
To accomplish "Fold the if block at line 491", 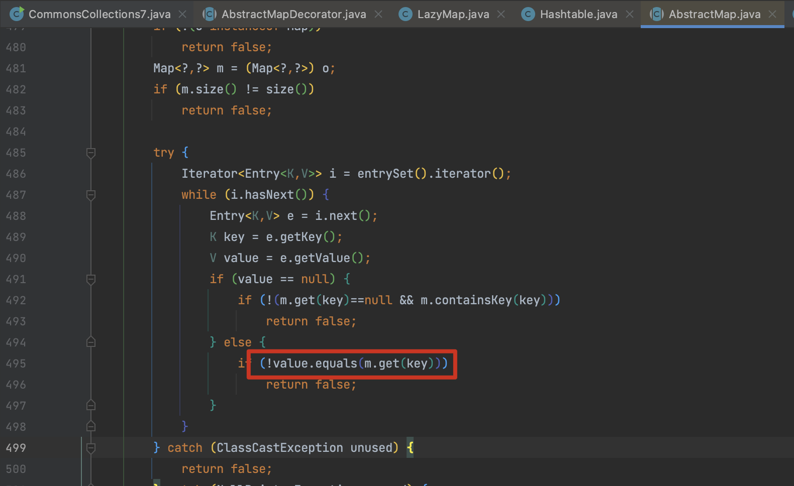I will click(x=91, y=279).
